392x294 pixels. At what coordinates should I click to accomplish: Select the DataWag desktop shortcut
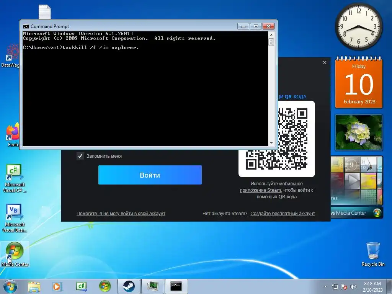click(10, 56)
